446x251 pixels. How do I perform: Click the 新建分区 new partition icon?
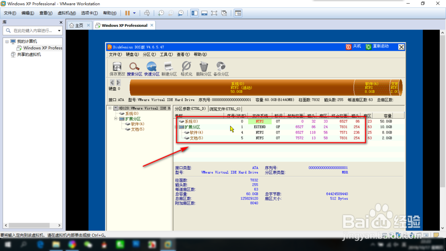(169, 69)
